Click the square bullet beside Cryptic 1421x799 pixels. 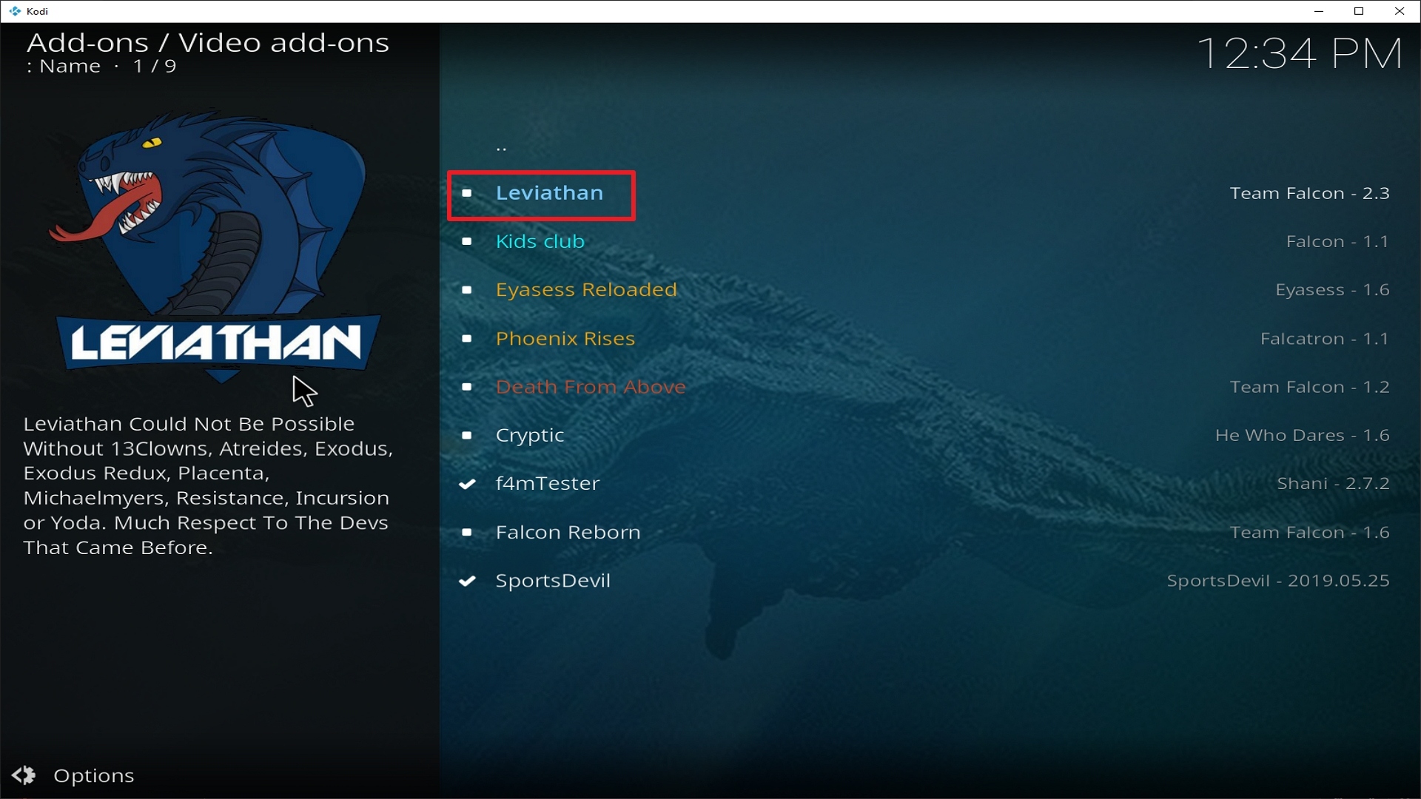[467, 435]
